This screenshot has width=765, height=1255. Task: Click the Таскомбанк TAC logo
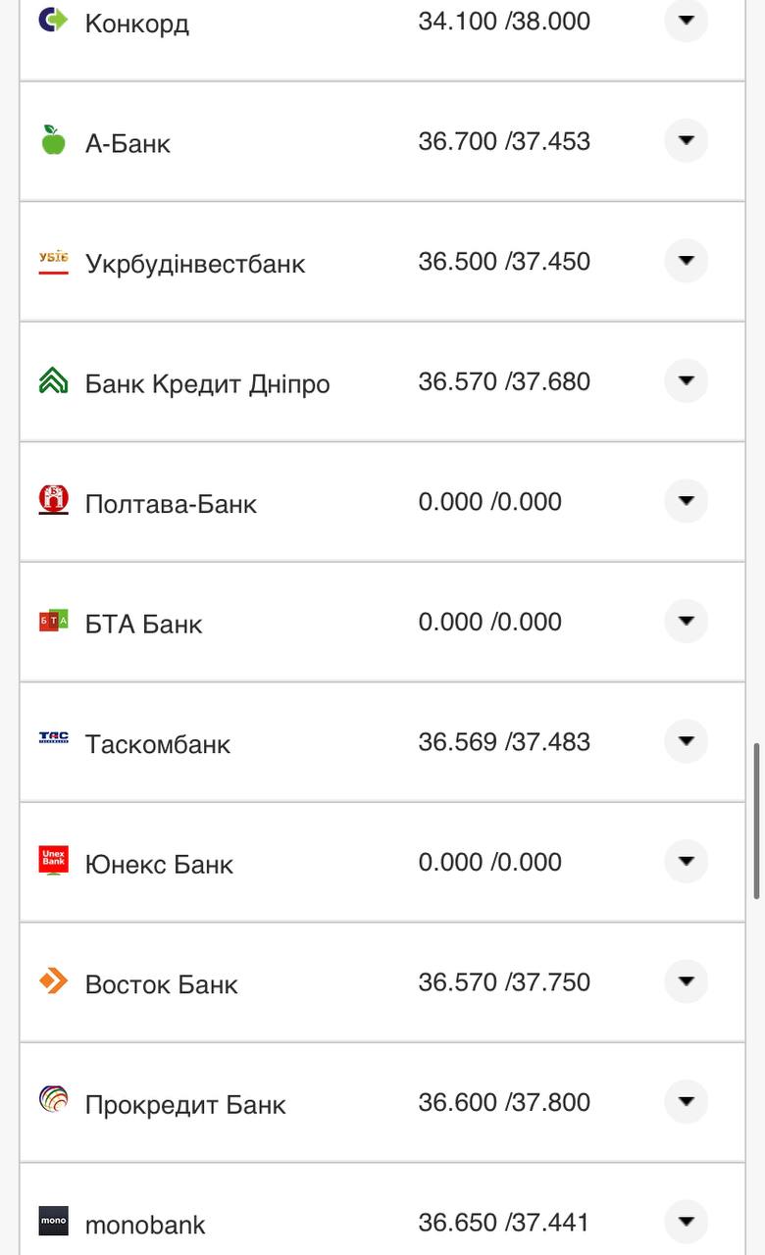tap(53, 739)
